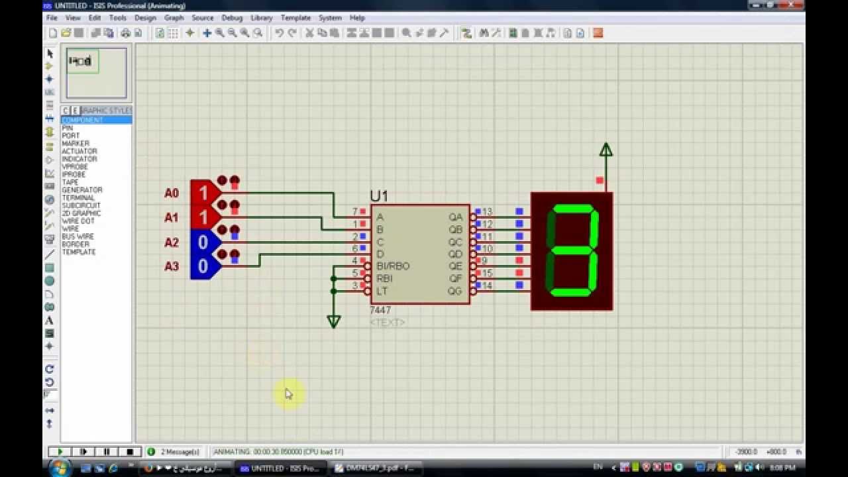Image resolution: width=848 pixels, height=477 pixels.
Task: Toggle the grid display icon
Action: point(173,33)
